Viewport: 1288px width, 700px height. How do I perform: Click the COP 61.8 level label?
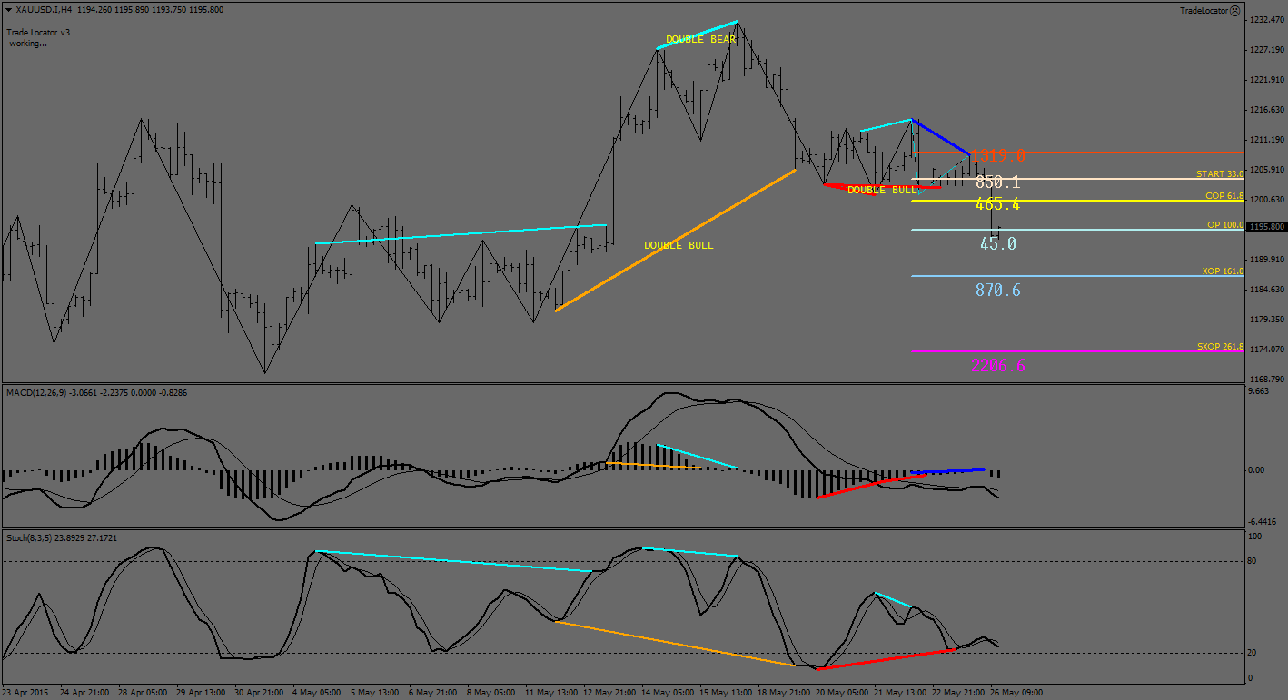pyautogui.click(x=1224, y=196)
